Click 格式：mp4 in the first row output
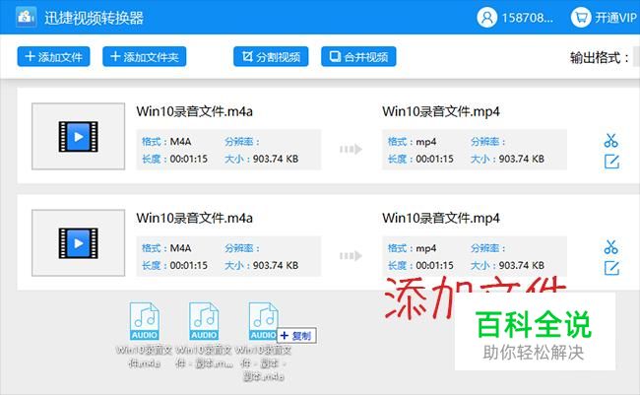The image size is (640, 395). pos(413,142)
